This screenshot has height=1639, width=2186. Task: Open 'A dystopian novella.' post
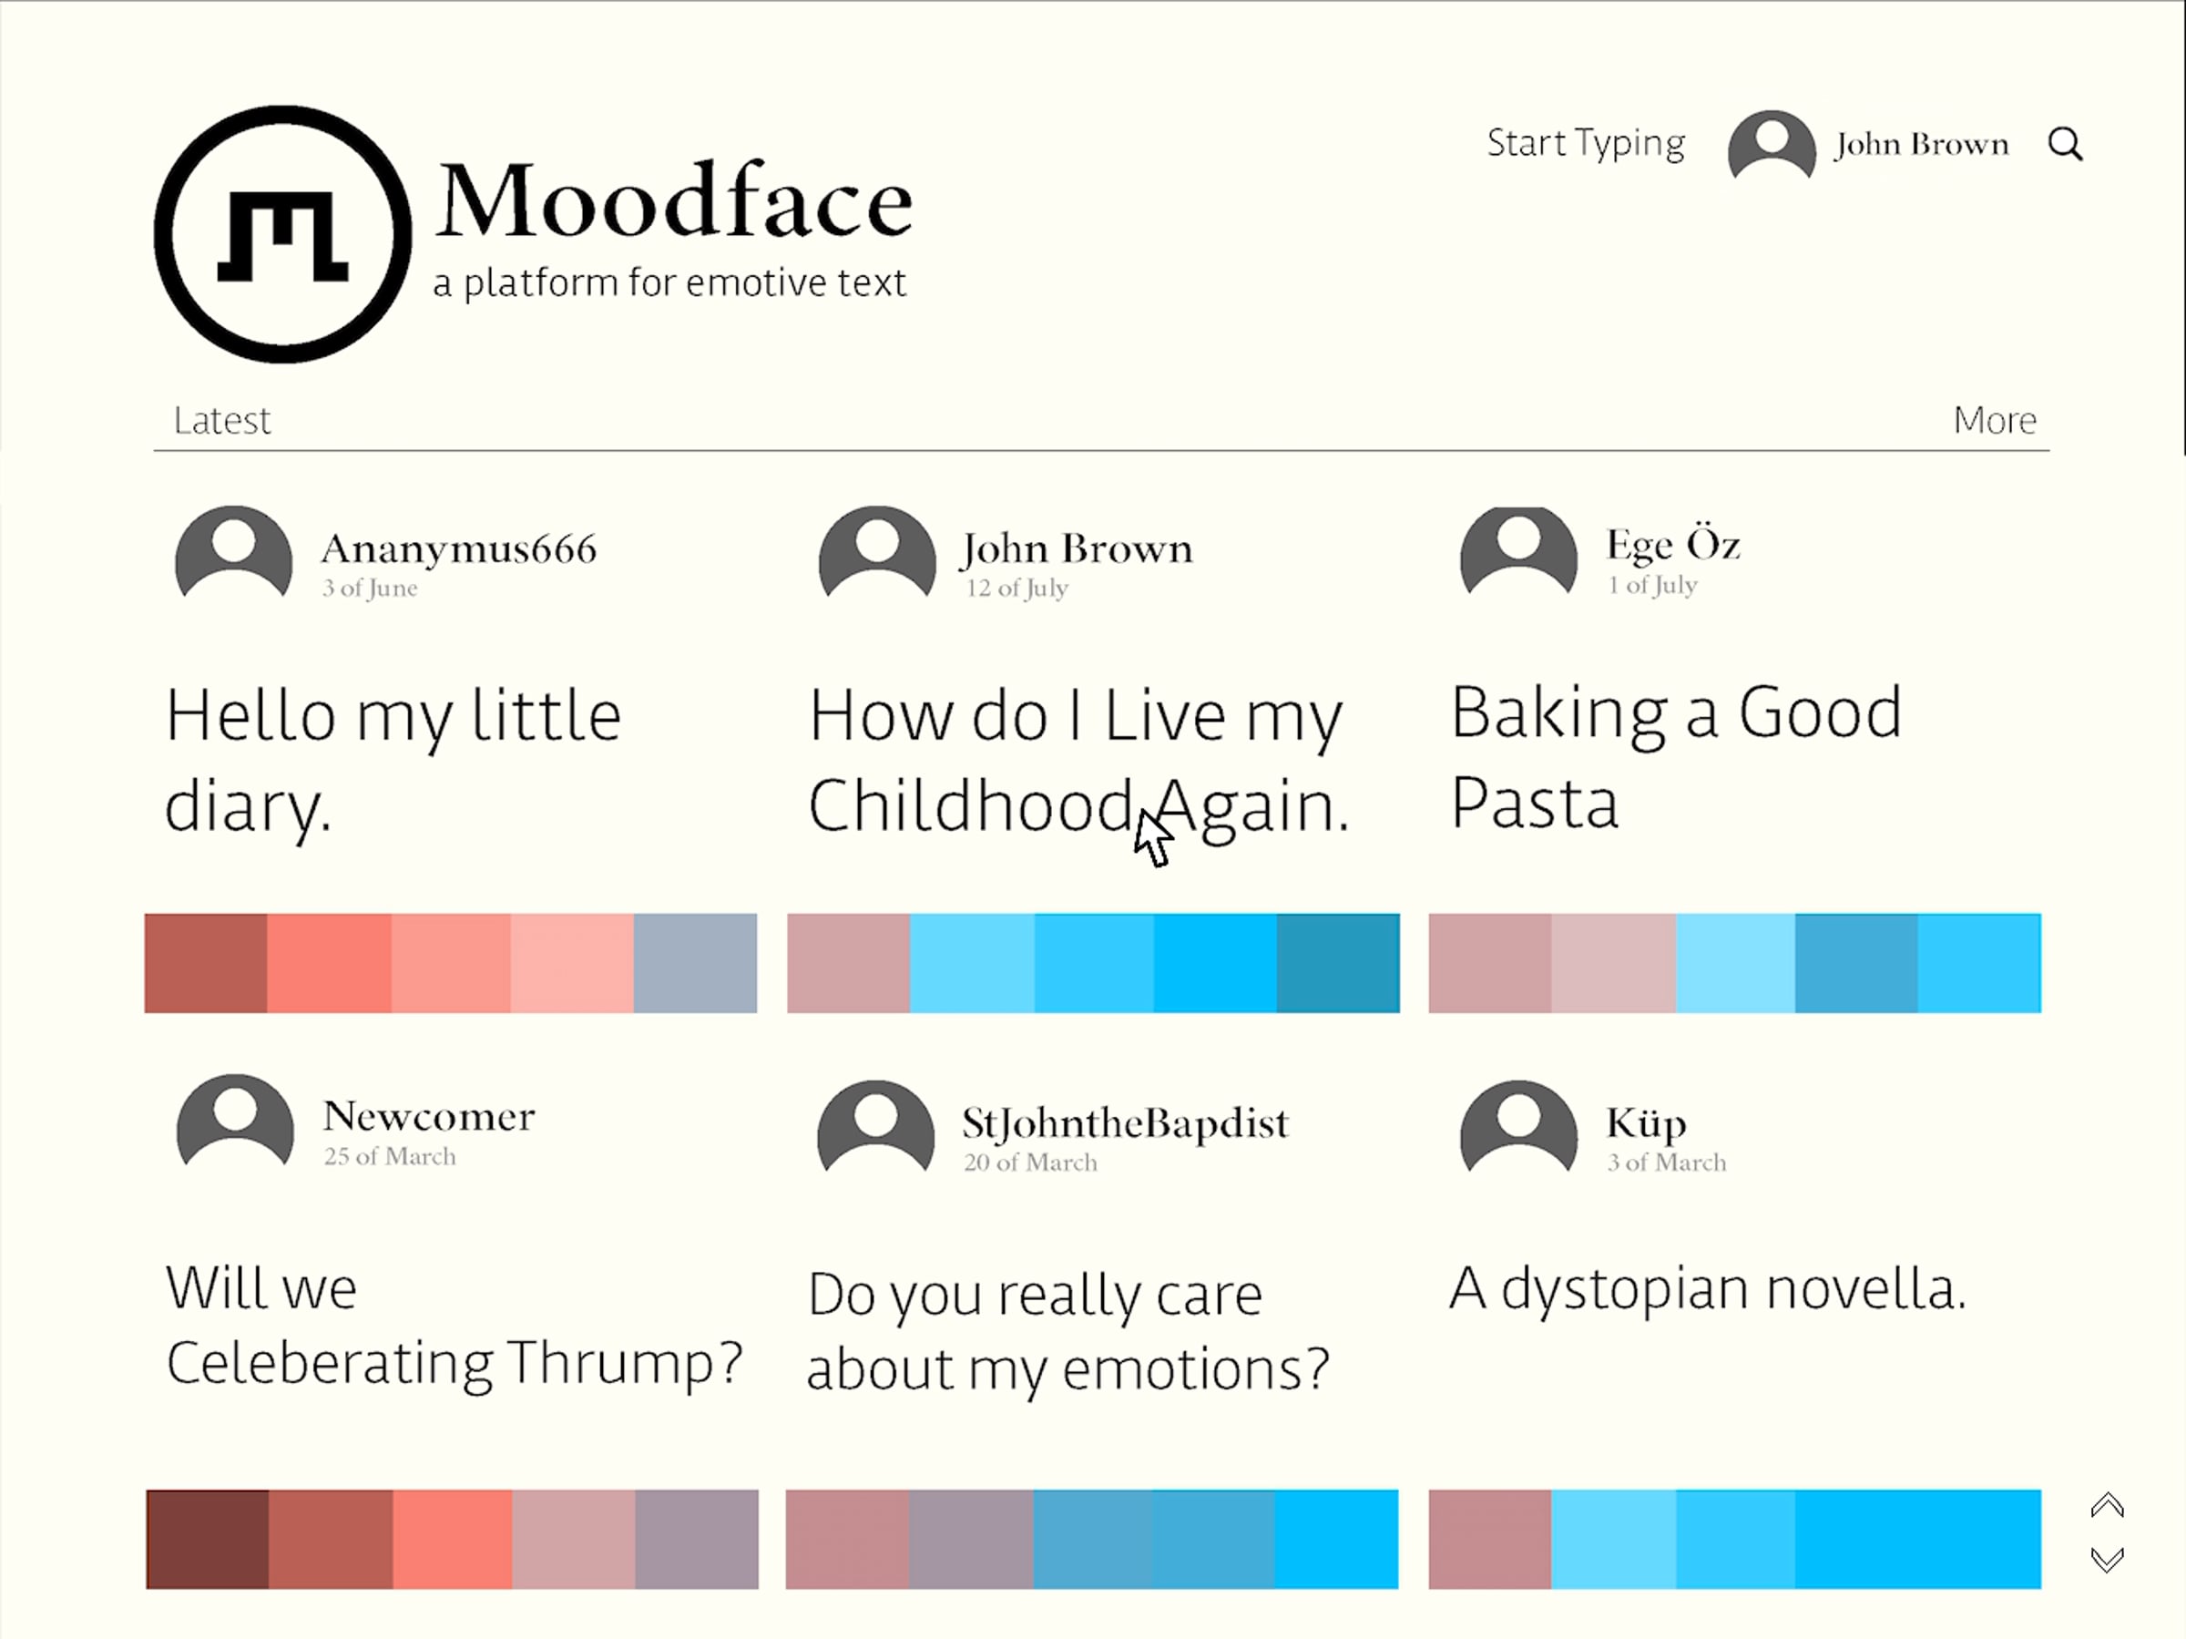pyautogui.click(x=1708, y=1290)
